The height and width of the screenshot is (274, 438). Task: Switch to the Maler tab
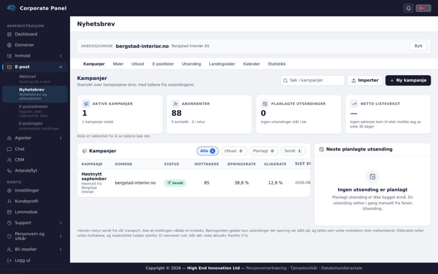click(118, 64)
